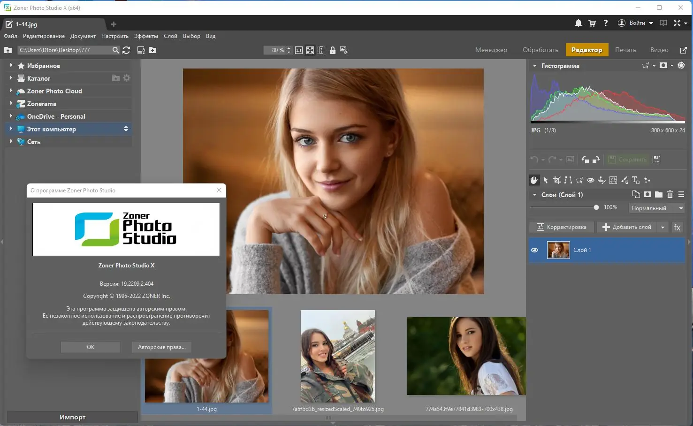693x426 pixels.
Task: Select the Text tool
Action: click(x=635, y=180)
